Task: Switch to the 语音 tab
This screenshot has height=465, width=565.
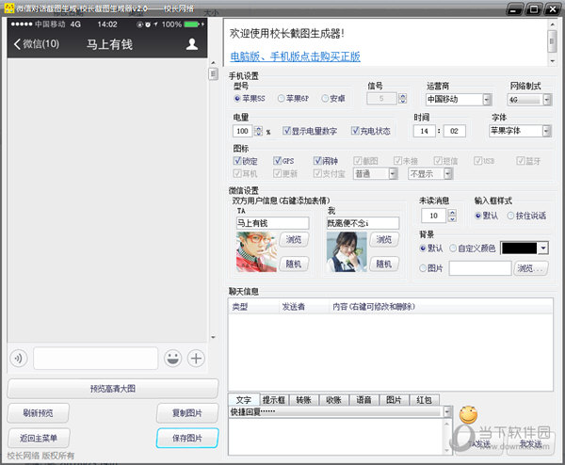Action: [x=363, y=400]
